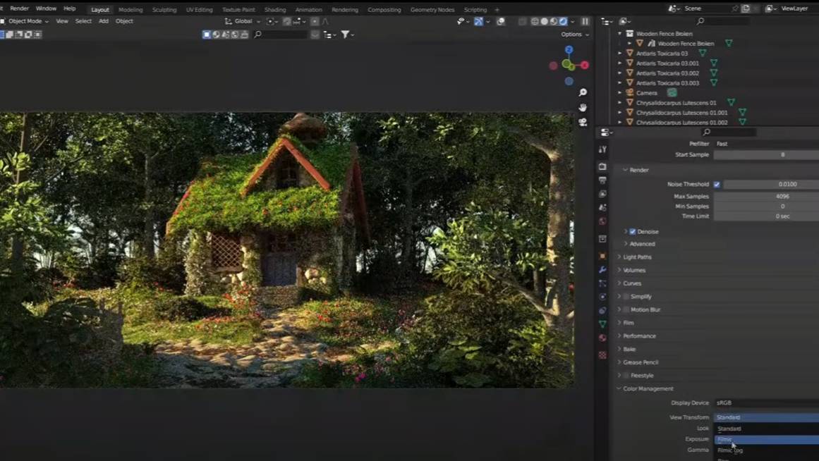Select rendered viewport shading
Image resolution: width=819 pixels, height=461 pixels.
coord(563,21)
